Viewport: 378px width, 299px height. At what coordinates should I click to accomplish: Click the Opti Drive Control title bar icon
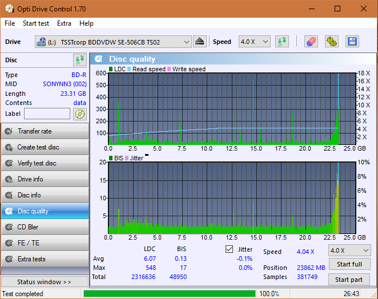[x=10, y=9]
